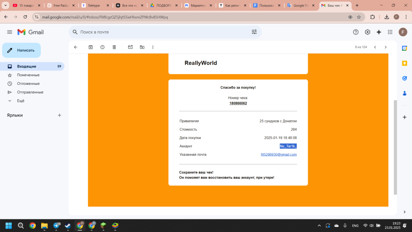Click Написать compose button
The height and width of the screenshot is (232, 412).
tap(21, 50)
